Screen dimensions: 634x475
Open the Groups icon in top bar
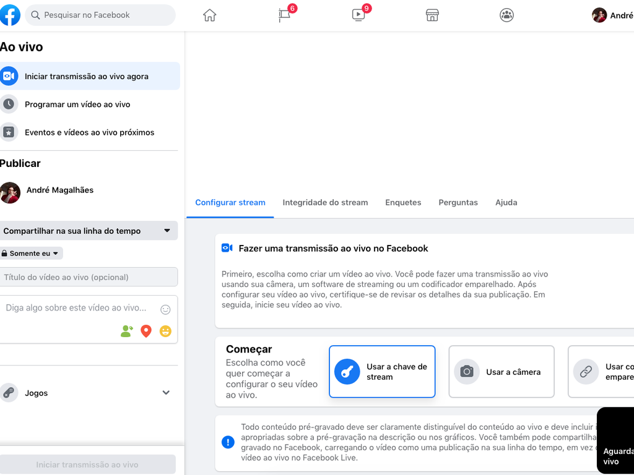click(x=506, y=15)
